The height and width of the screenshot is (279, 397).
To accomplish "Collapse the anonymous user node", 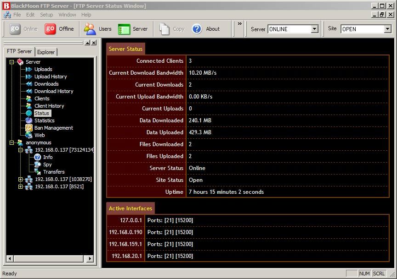I will coord(11,142).
